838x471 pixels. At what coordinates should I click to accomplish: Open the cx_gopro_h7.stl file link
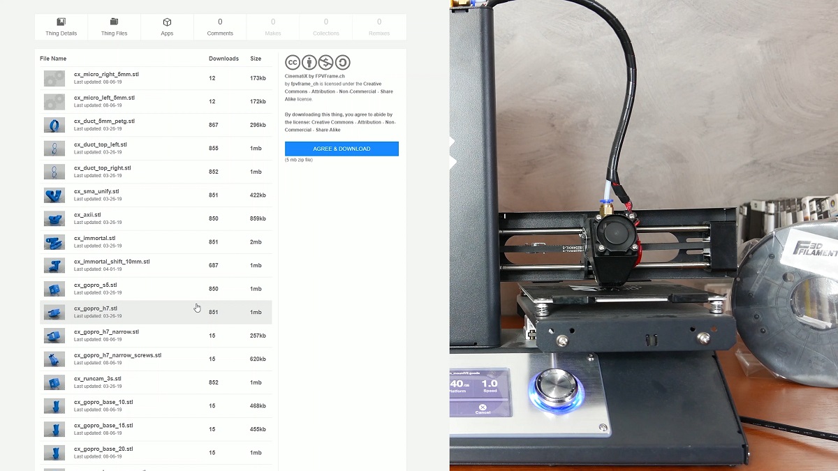click(x=96, y=308)
